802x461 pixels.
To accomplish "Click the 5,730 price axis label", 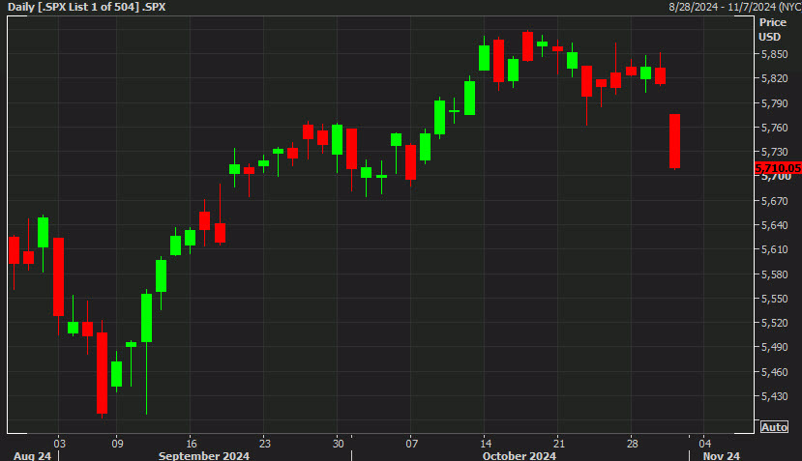I will click(x=774, y=153).
